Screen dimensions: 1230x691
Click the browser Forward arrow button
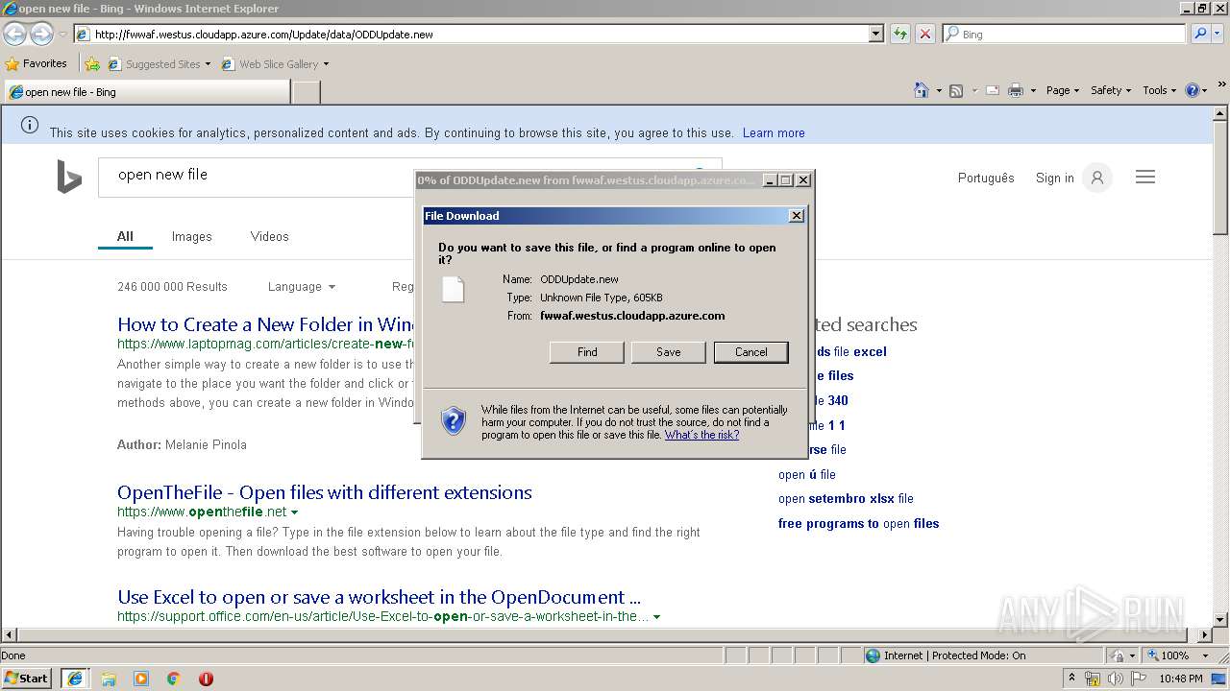tap(41, 35)
